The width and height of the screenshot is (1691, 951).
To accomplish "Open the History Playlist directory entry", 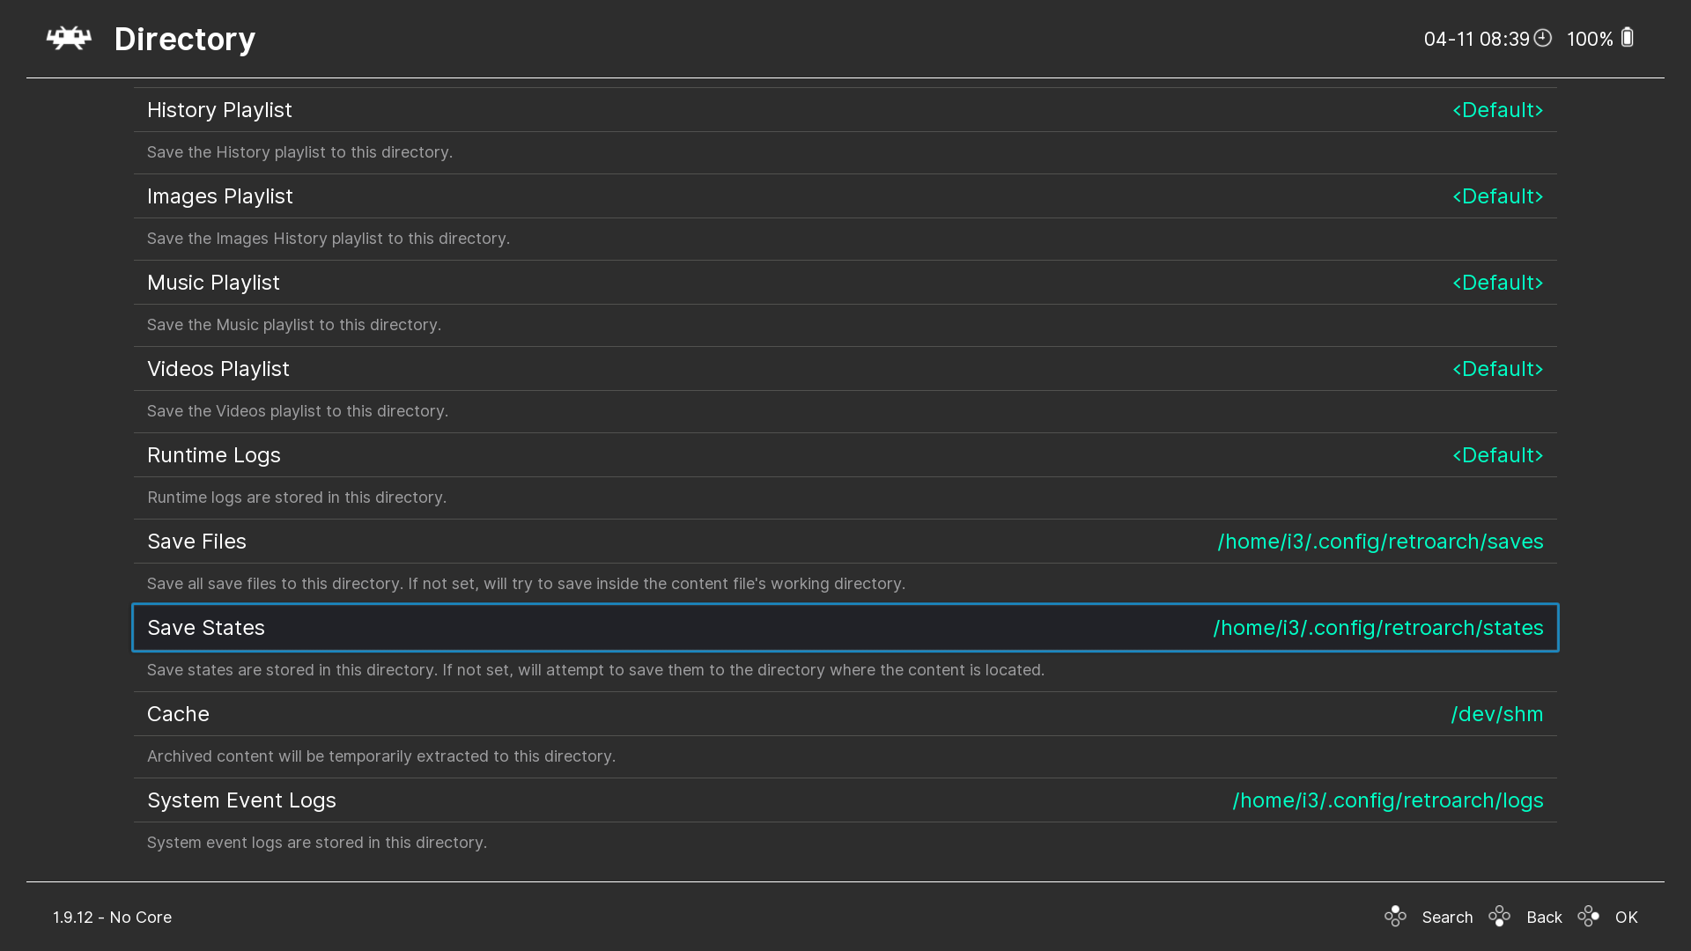I will click(220, 110).
